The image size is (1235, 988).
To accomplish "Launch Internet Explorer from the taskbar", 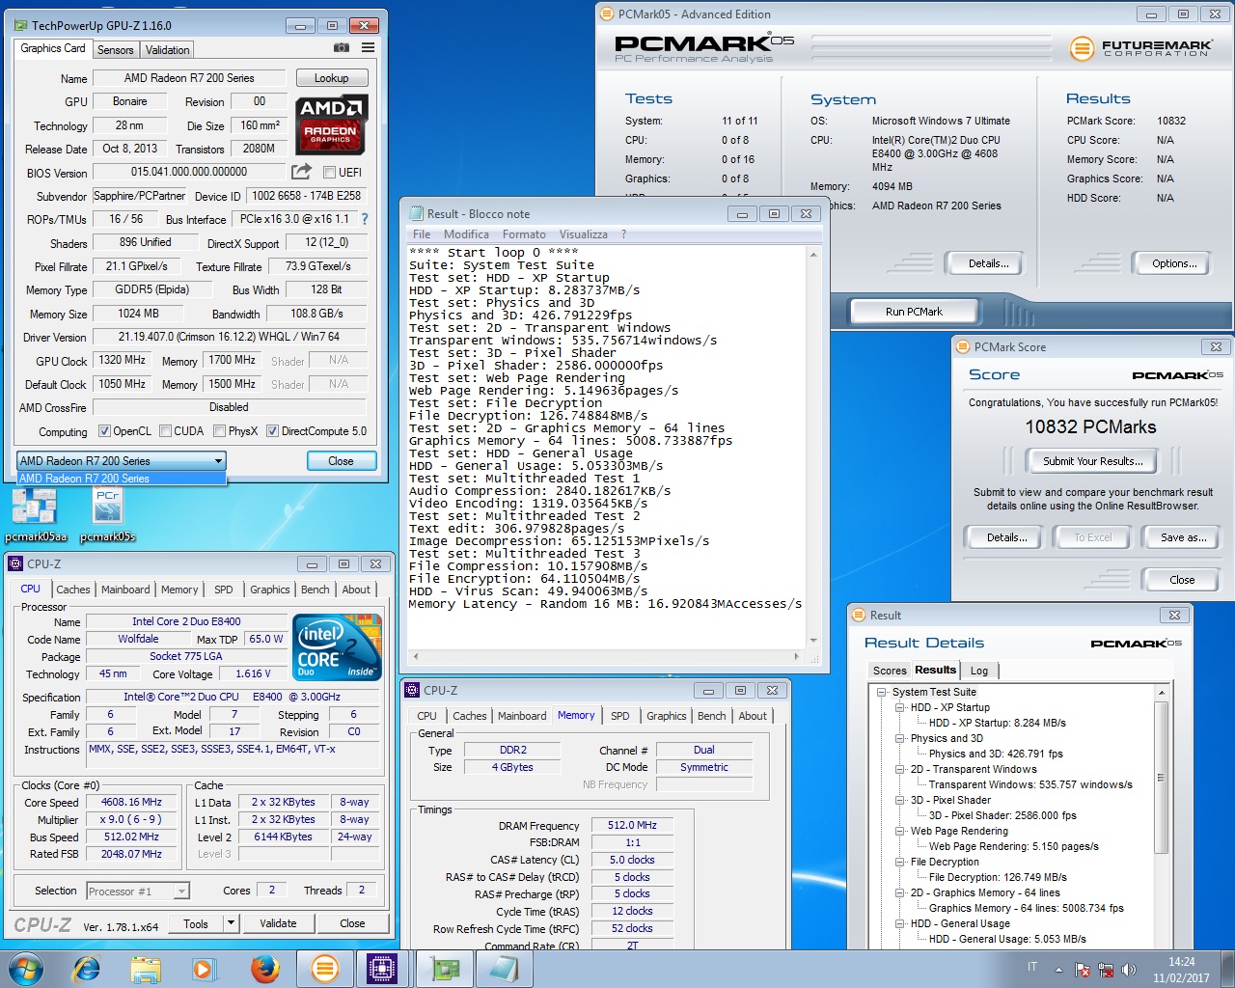I will [x=87, y=968].
